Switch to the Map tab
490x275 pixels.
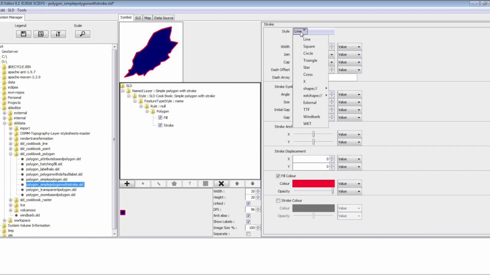click(147, 18)
